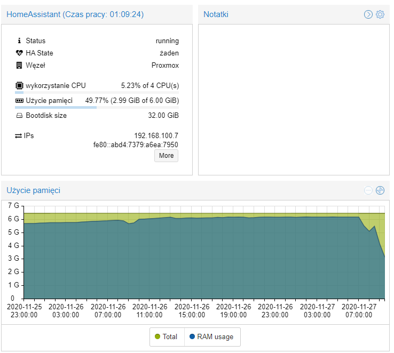Click the zoom-out undo icon in Użycie pamięci

click(368, 190)
